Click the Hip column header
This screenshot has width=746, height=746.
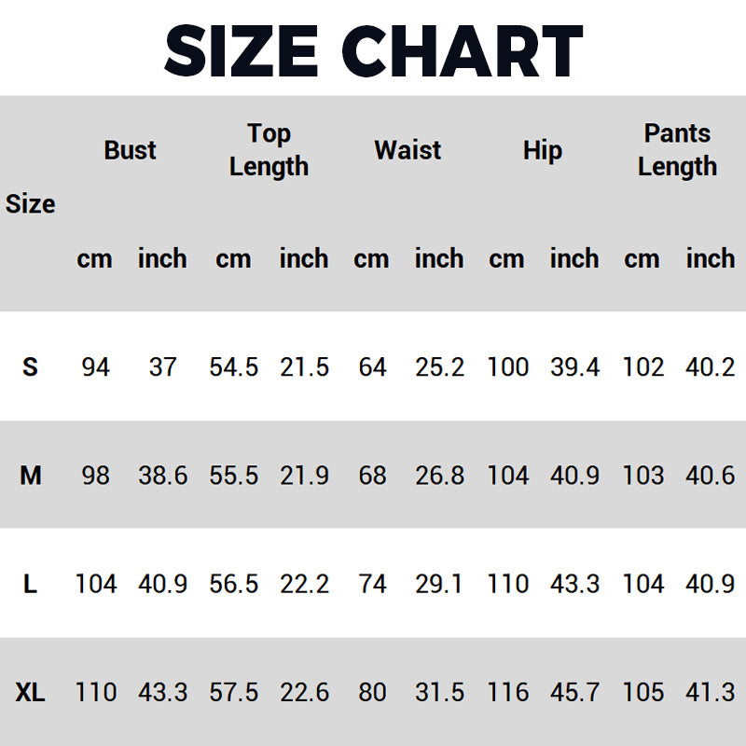543,151
